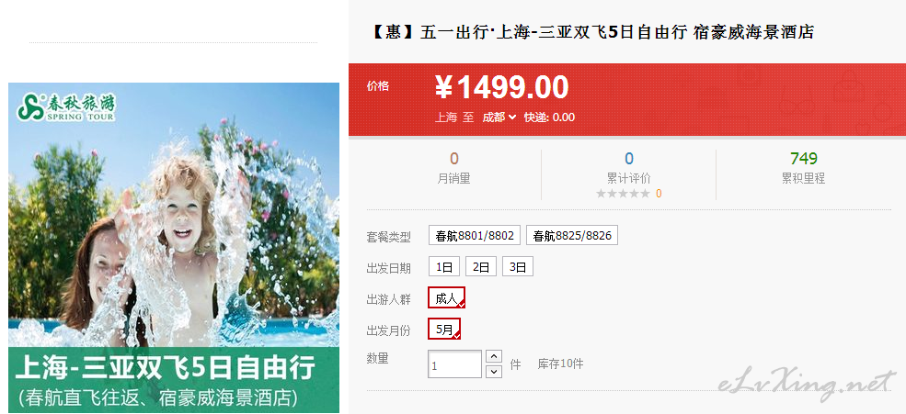The height and width of the screenshot is (414, 906).
Task: Increase quantity with the up arrow
Action: coord(494,356)
